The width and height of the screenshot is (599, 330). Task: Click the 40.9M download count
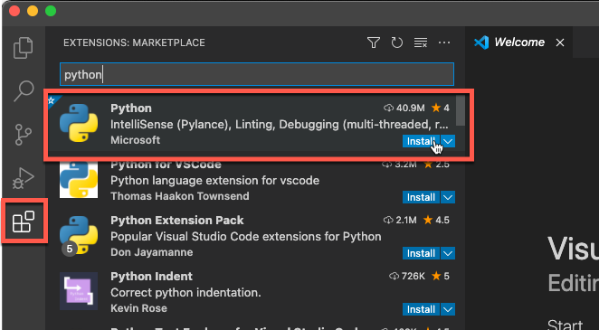[x=404, y=108]
